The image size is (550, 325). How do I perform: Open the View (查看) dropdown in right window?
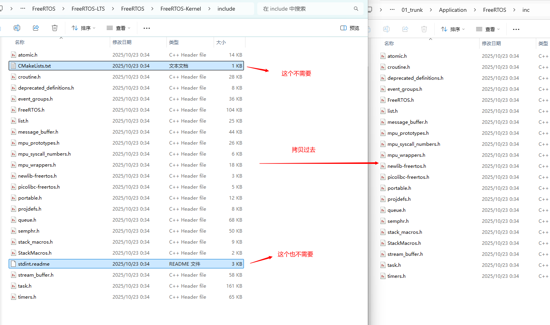click(x=488, y=29)
